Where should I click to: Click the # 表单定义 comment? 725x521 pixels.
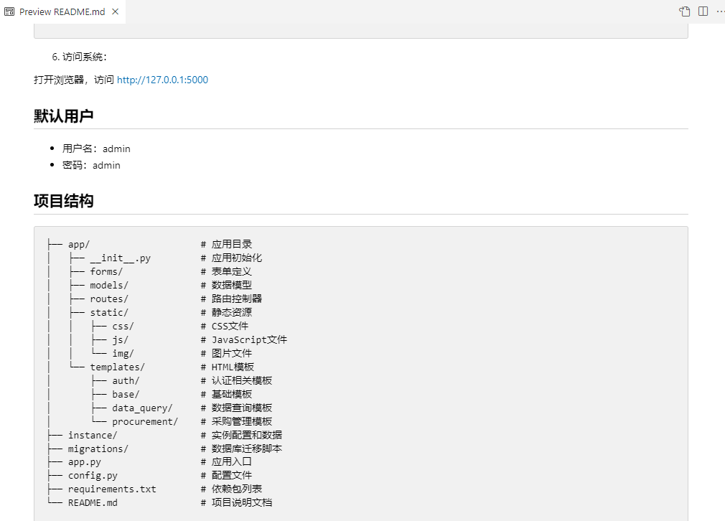[x=227, y=272]
